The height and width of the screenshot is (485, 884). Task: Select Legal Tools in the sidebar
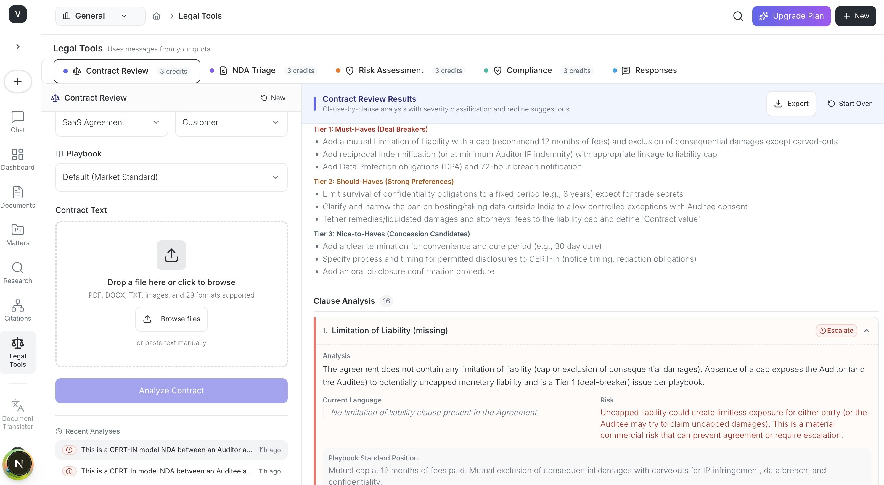[18, 352]
